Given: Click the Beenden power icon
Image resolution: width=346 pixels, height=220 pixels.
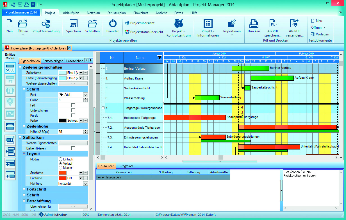Looking at the screenshot, I should [x=113, y=24].
